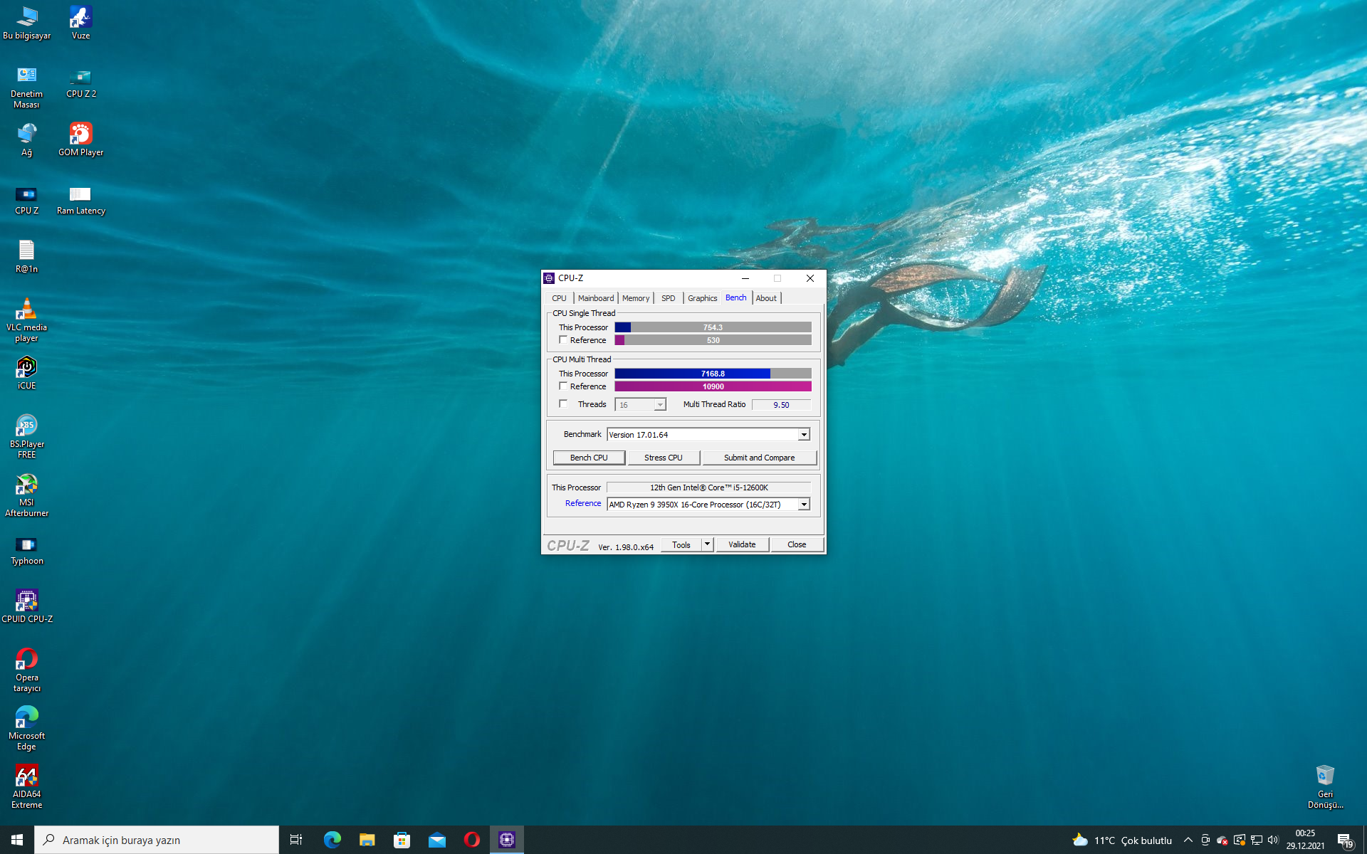Switch to the CPU tab
This screenshot has width=1367, height=854.
(559, 298)
